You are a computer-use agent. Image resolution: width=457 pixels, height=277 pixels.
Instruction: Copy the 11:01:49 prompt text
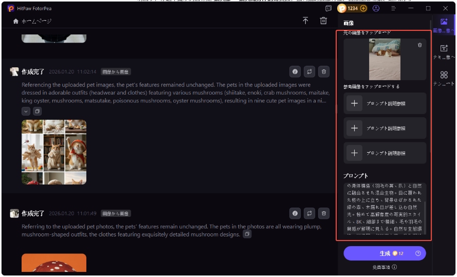pyautogui.click(x=247, y=234)
